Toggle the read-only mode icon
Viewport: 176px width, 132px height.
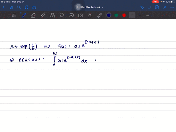click(x=14, y=15)
